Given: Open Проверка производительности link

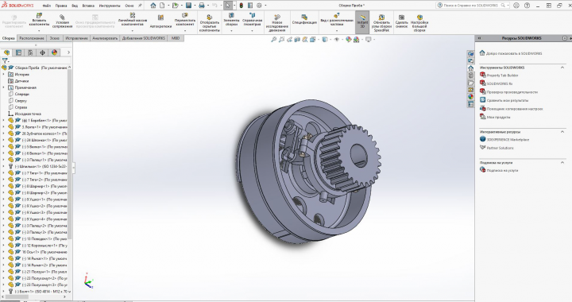Looking at the screenshot, I should click(512, 92).
